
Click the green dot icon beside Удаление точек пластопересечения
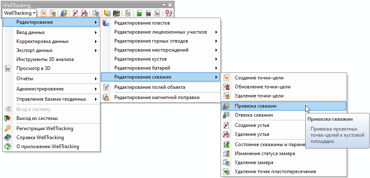point(227,171)
